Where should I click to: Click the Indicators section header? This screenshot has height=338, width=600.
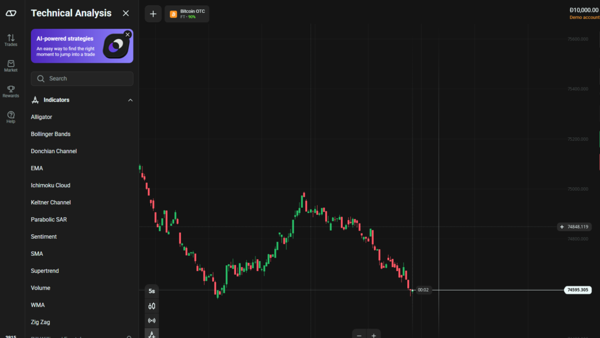(82, 100)
